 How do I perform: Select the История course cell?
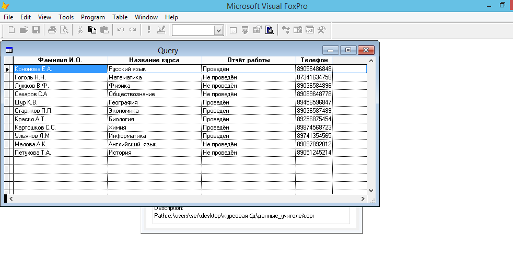point(154,153)
